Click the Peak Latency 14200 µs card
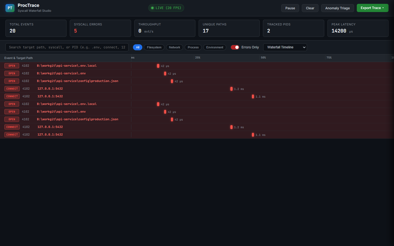The height and width of the screenshot is (246, 394). (x=358, y=28)
